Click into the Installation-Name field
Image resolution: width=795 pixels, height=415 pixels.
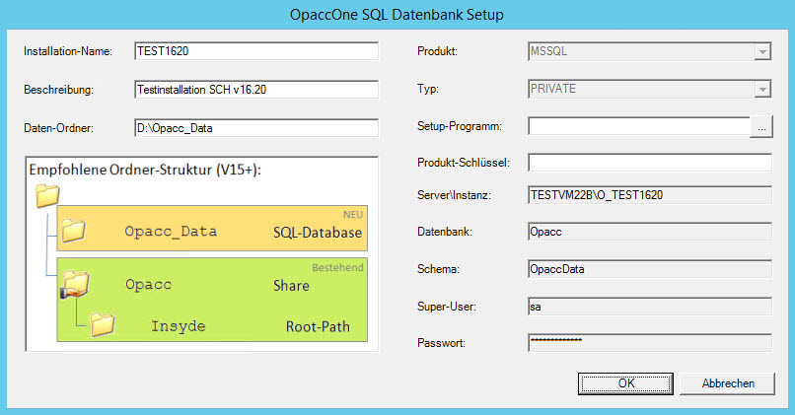click(x=256, y=51)
